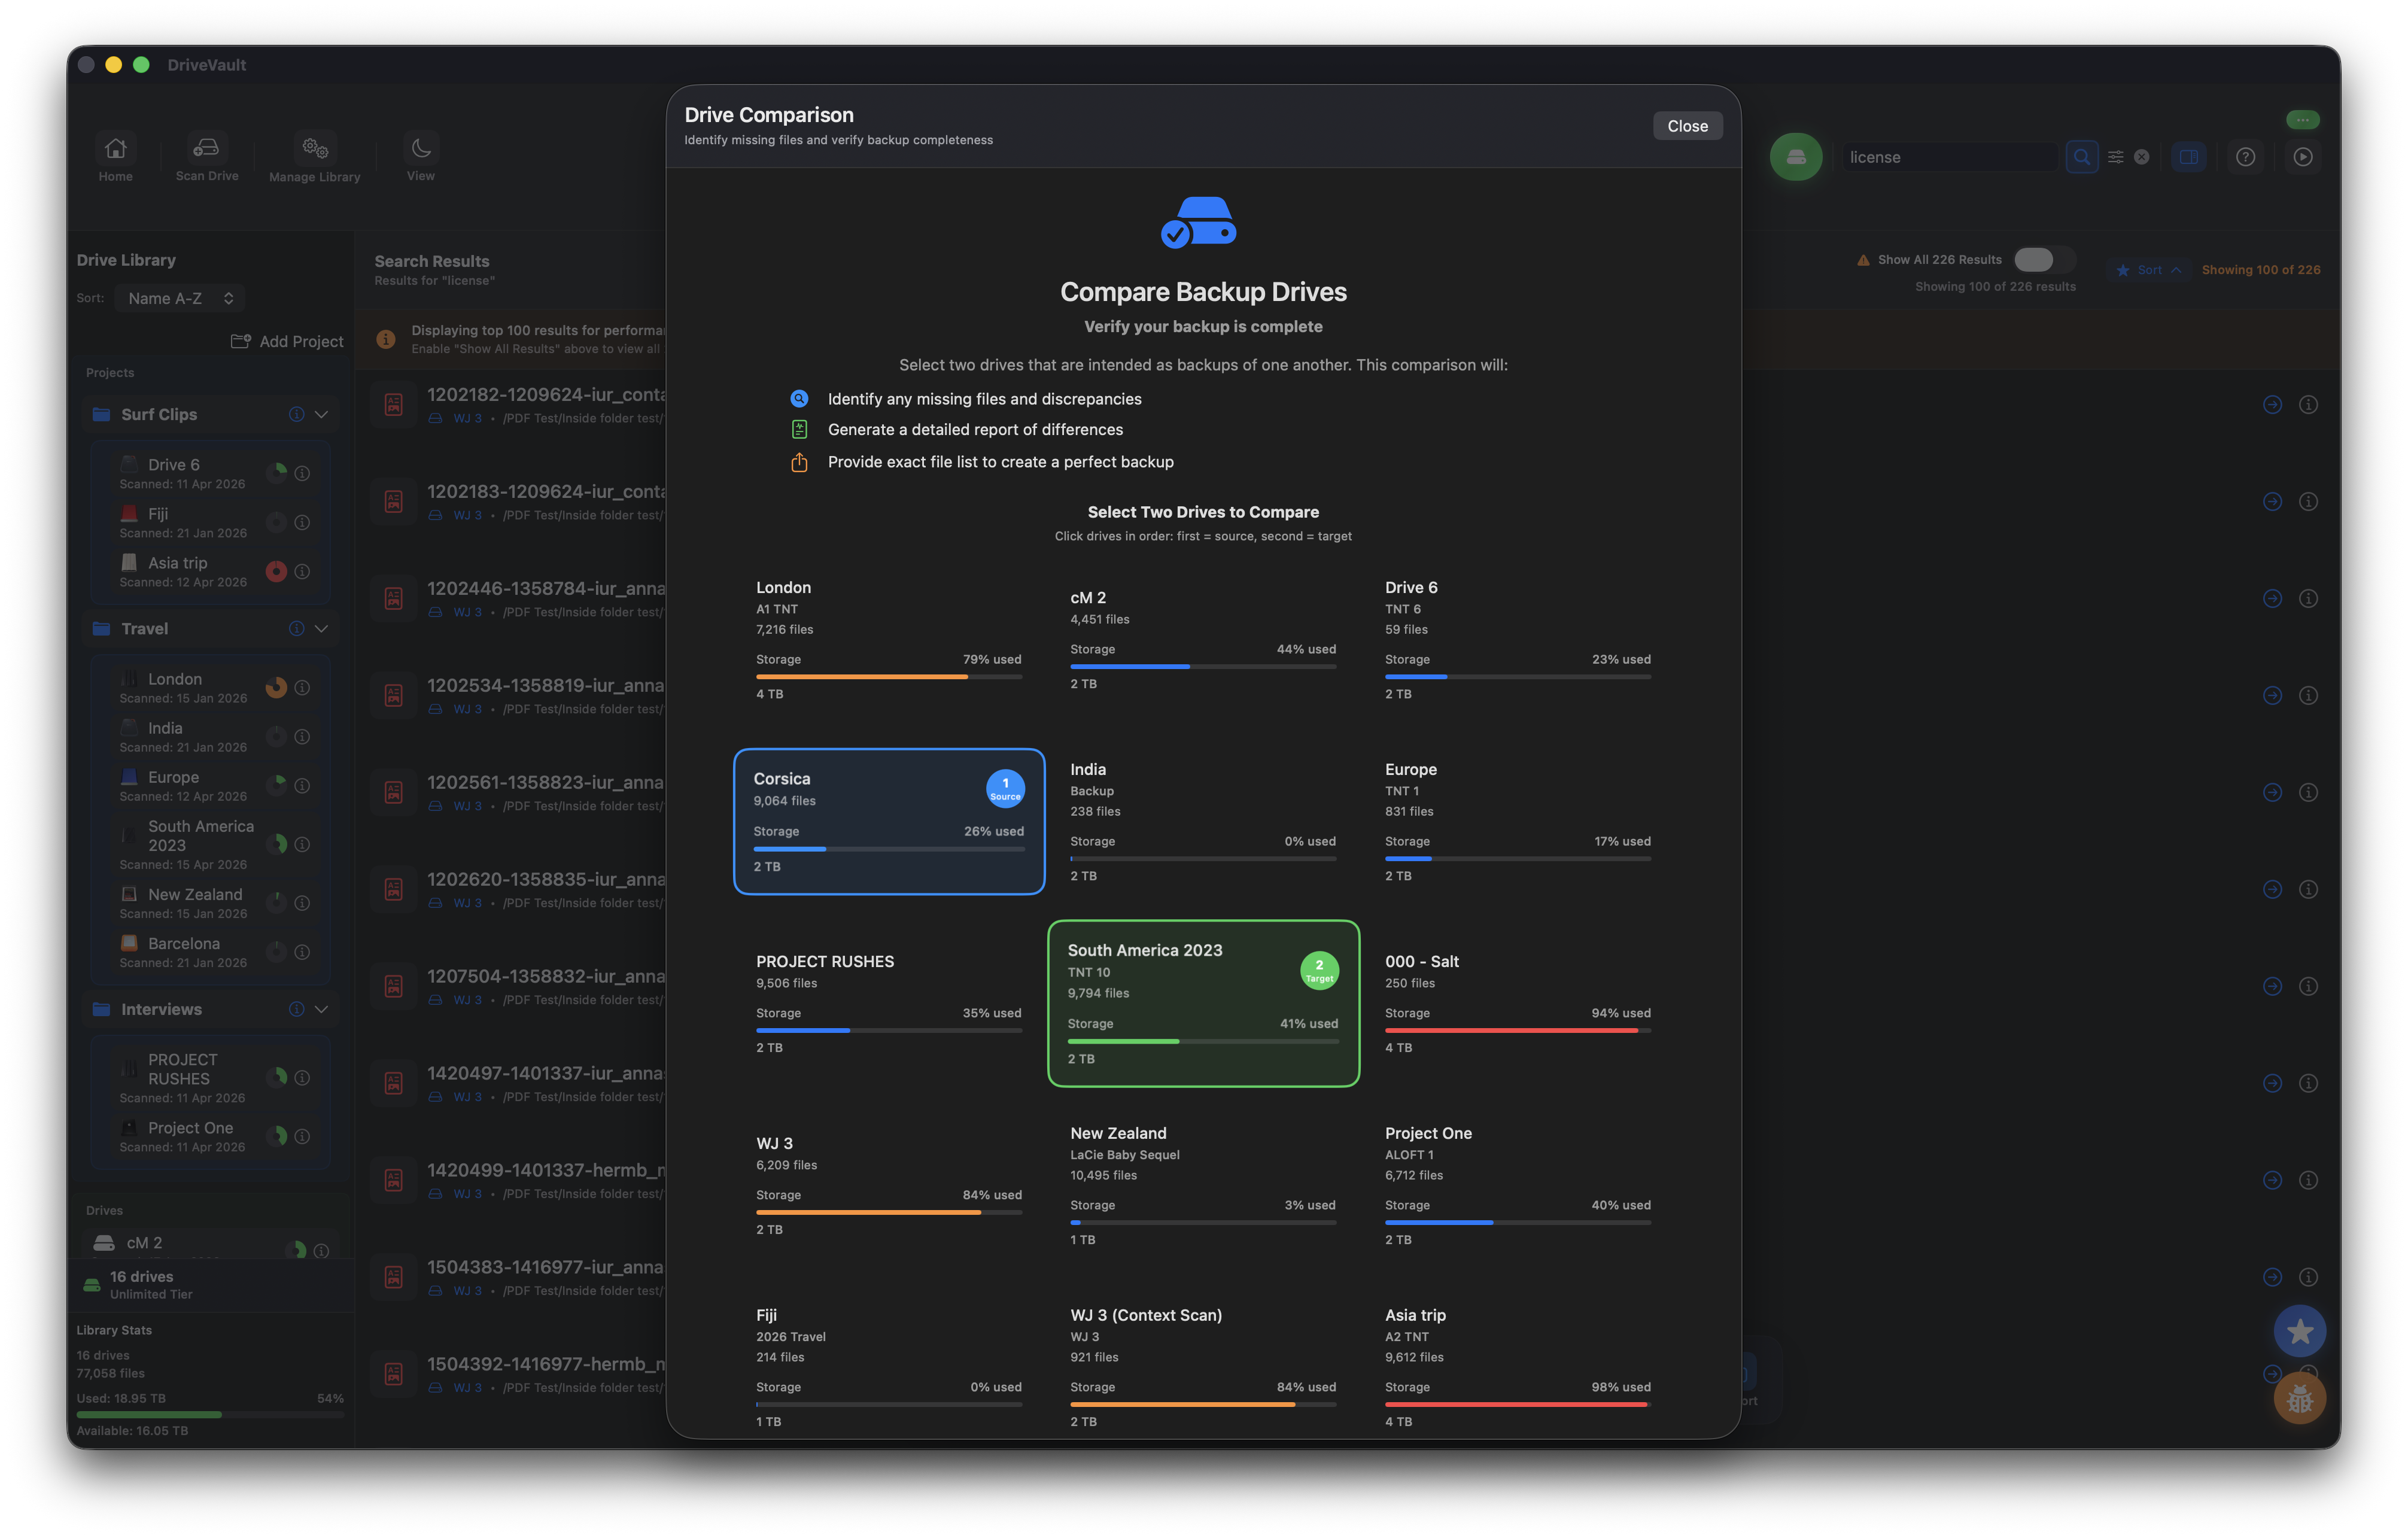Open result '1504383-1416977-iur_anna'
The height and width of the screenshot is (1538, 2408).
545,1267
